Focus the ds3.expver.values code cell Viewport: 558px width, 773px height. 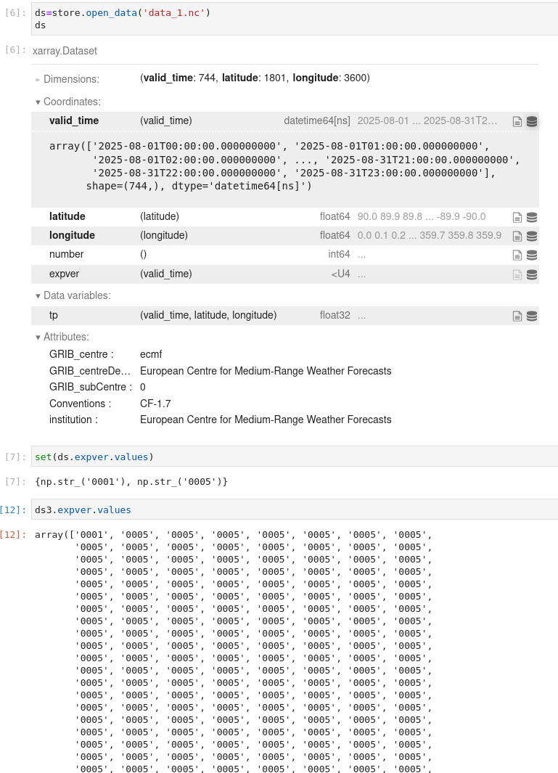[x=290, y=510]
